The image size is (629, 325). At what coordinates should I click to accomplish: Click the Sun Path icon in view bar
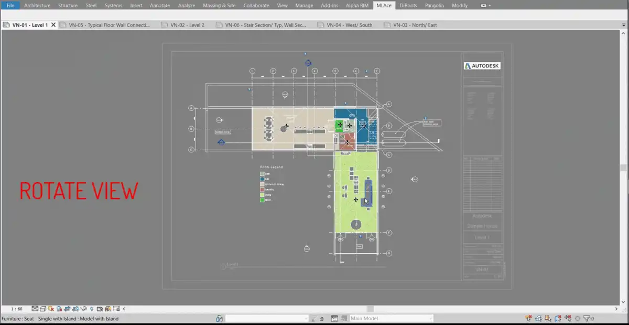[x=51, y=309]
